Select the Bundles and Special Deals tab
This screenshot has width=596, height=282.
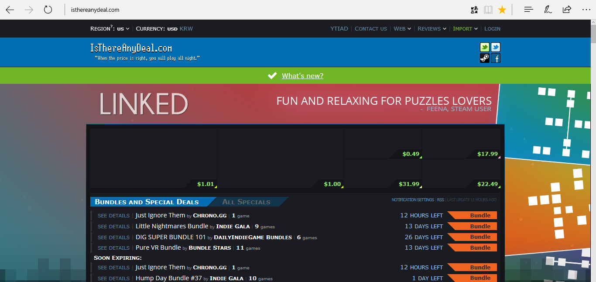tap(147, 202)
